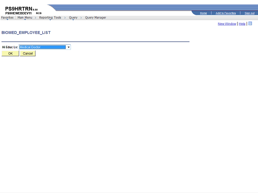The image size is (258, 193).
Task: Open a New Window link
Action: 227,24
